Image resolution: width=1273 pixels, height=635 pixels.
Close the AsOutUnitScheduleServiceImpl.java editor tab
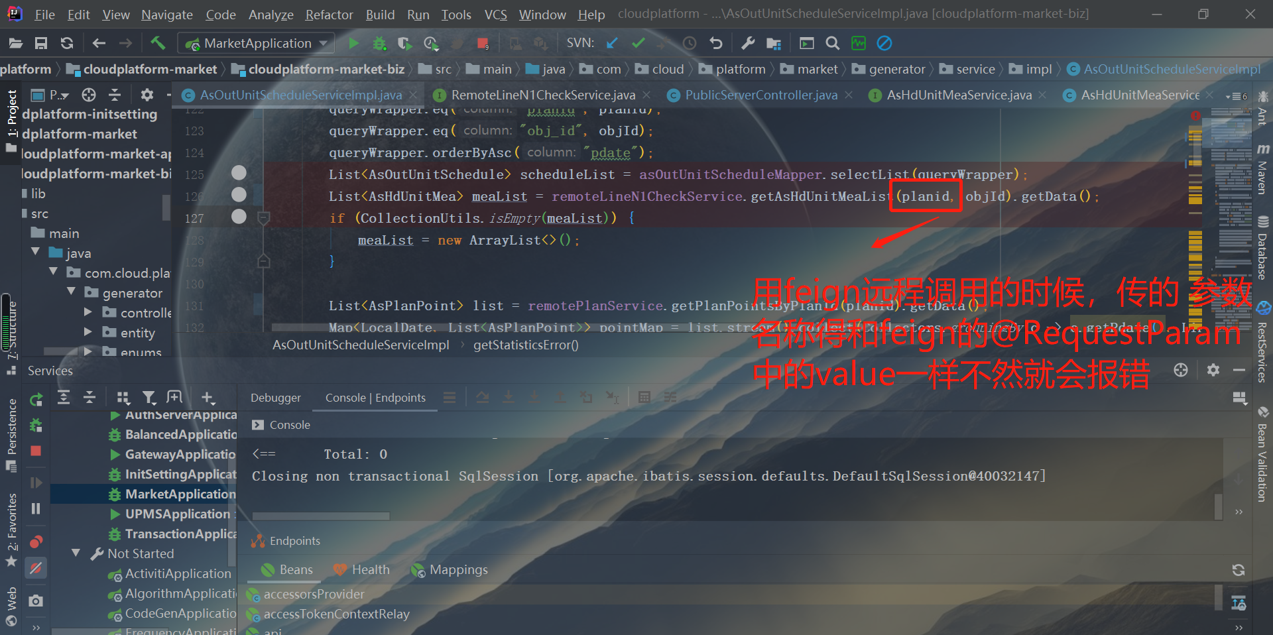click(x=414, y=95)
